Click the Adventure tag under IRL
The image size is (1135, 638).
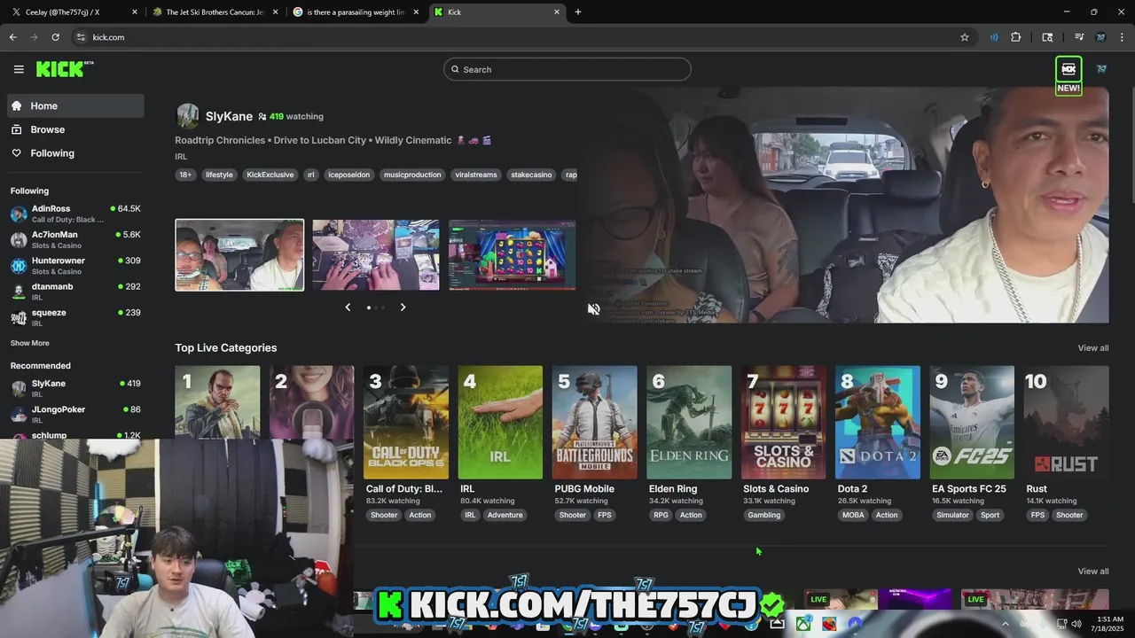click(x=505, y=515)
